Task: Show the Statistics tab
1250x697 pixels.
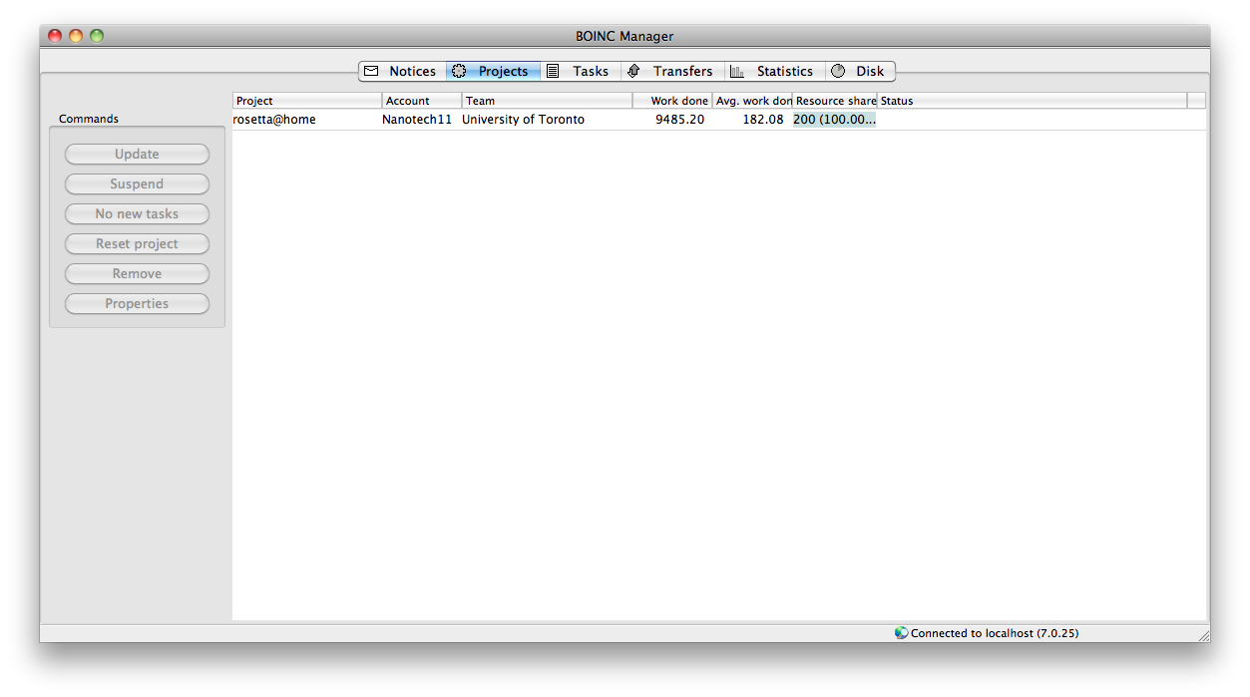Action: 775,72
